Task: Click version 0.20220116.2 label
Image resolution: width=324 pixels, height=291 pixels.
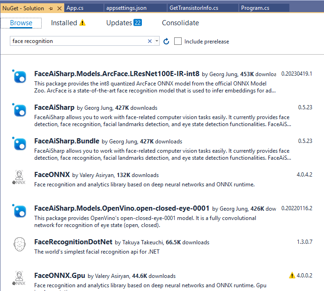Action: tap(296, 208)
